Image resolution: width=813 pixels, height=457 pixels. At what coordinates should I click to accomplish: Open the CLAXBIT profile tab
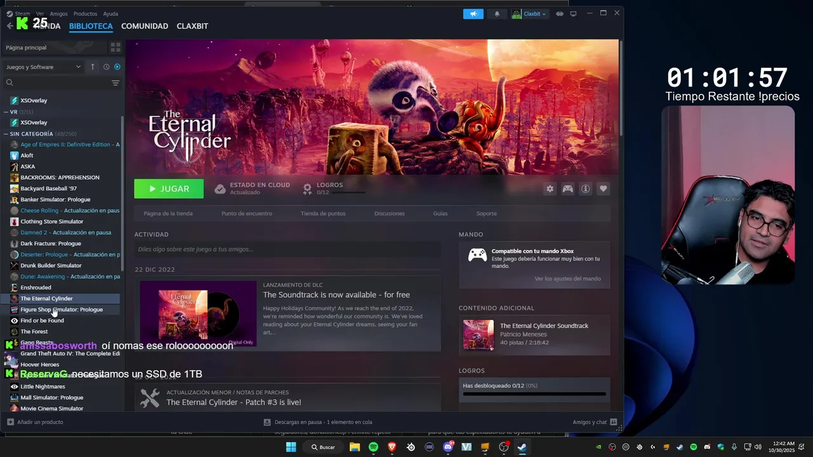(x=192, y=26)
